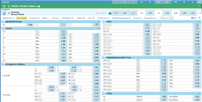This screenshot has height=102, width=202.
Task: Star the Болонья vs Интер Милан match
Action: pos(9,13)
